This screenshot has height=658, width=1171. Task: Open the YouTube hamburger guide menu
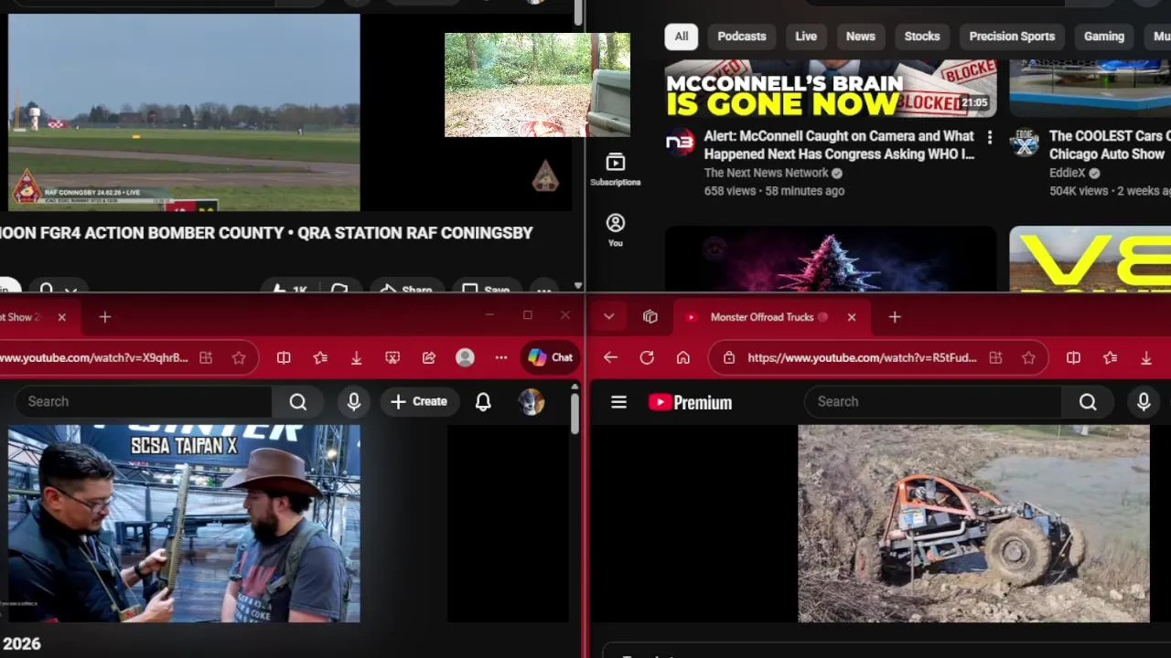click(618, 402)
